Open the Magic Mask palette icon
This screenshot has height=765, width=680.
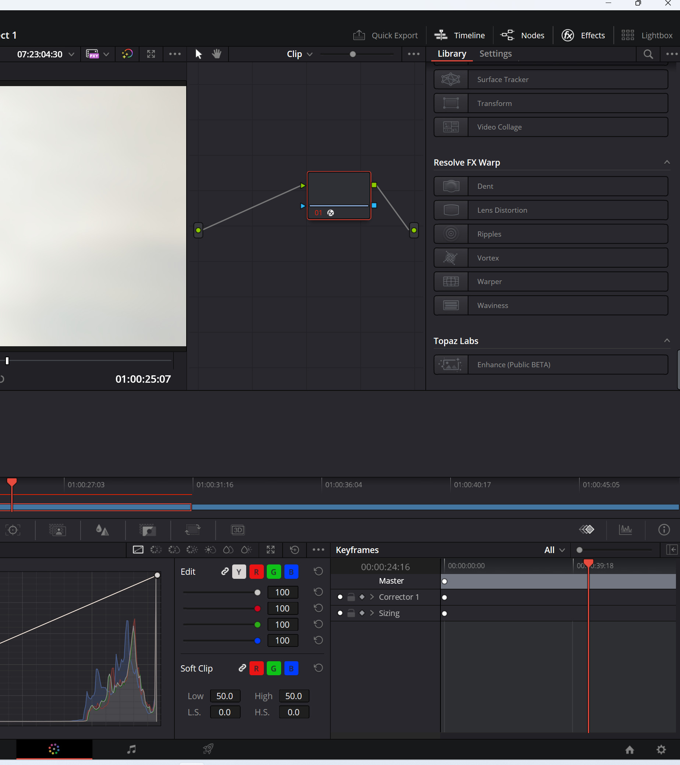coord(58,530)
